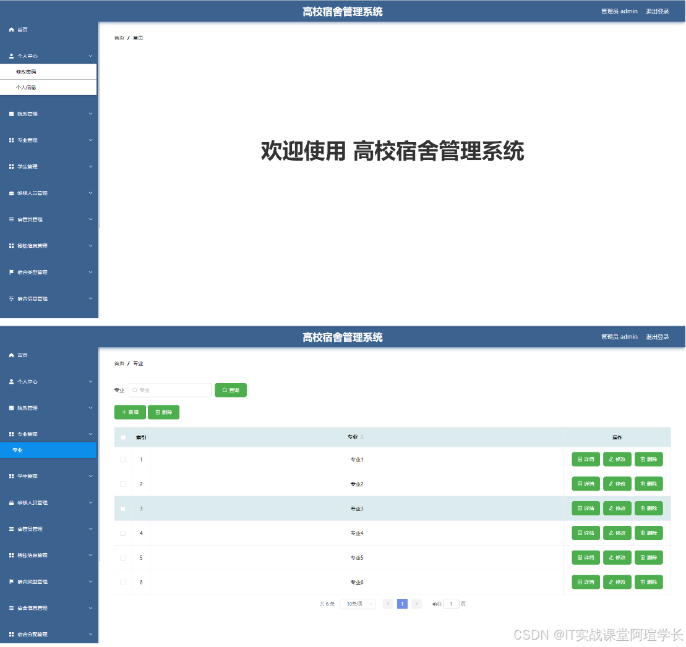
Task: Click the plus icon on 新增 button
Action: [123, 412]
